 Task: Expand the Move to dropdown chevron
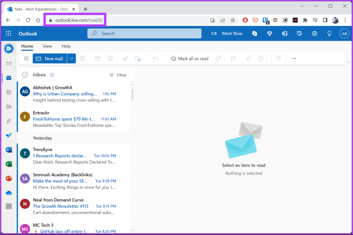[x=144, y=59]
